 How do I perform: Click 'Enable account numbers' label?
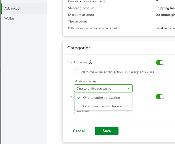point(87,1)
